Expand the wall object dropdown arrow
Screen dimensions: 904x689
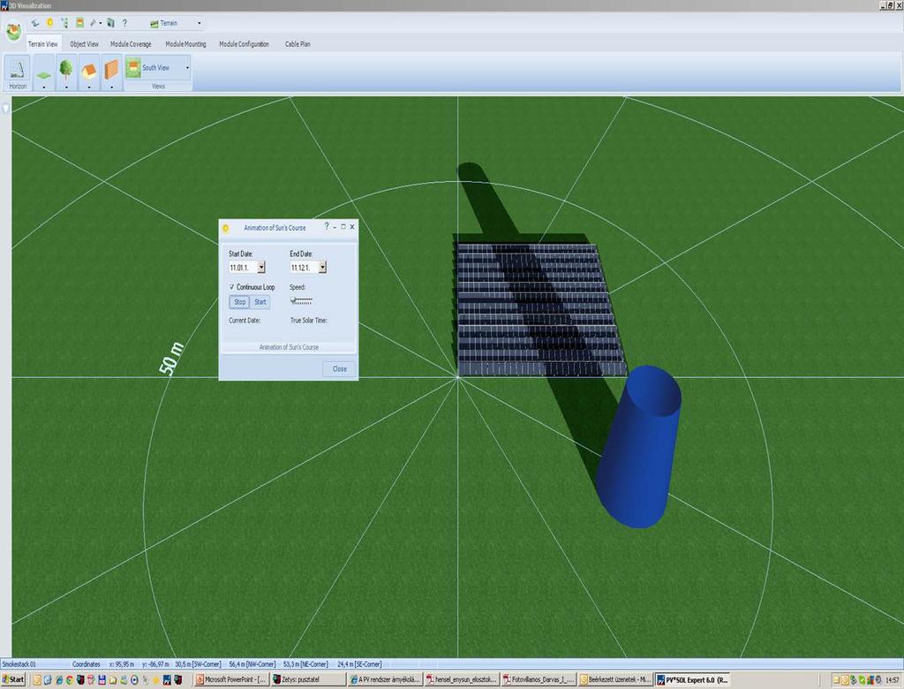point(111,87)
